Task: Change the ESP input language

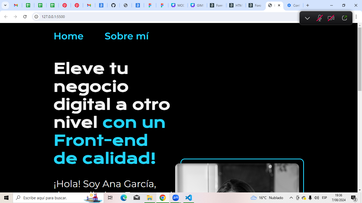Action: tap(324, 198)
